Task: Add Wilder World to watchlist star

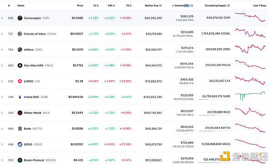Action: [x=2, y=113]
